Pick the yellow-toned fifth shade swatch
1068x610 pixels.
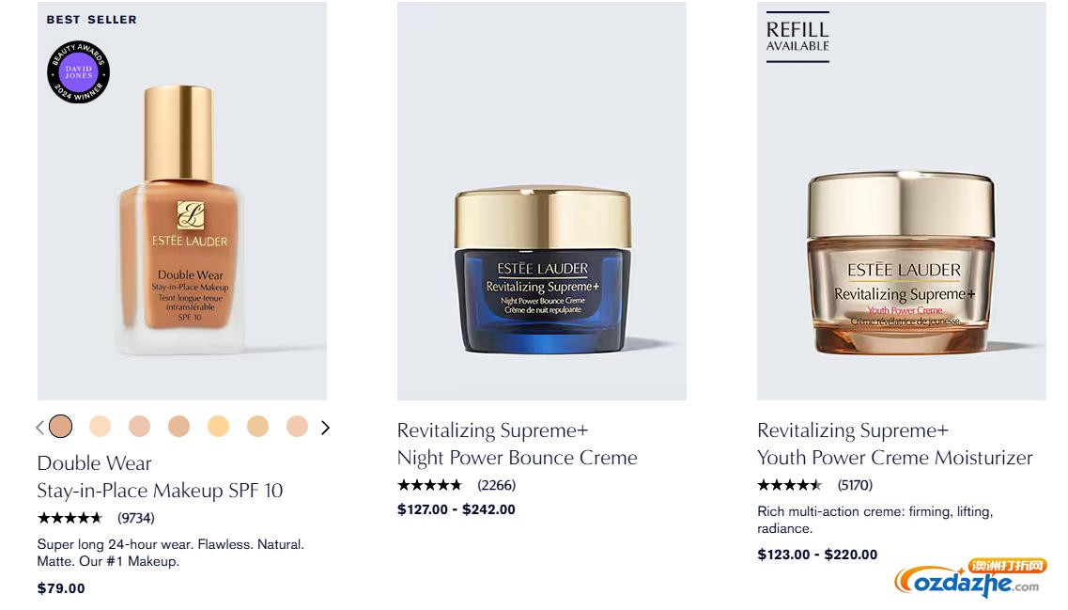pyautogui.click(x=218, y=427)
